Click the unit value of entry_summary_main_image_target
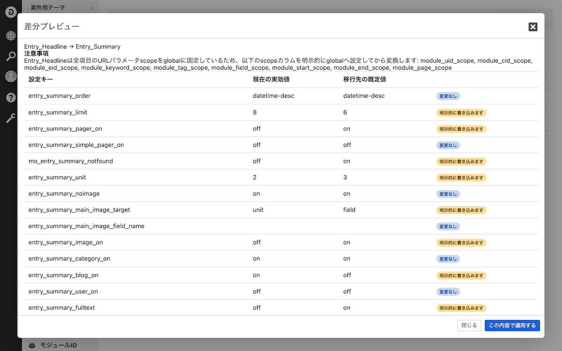This screenshot has width=562, height=351. (258, 210)
